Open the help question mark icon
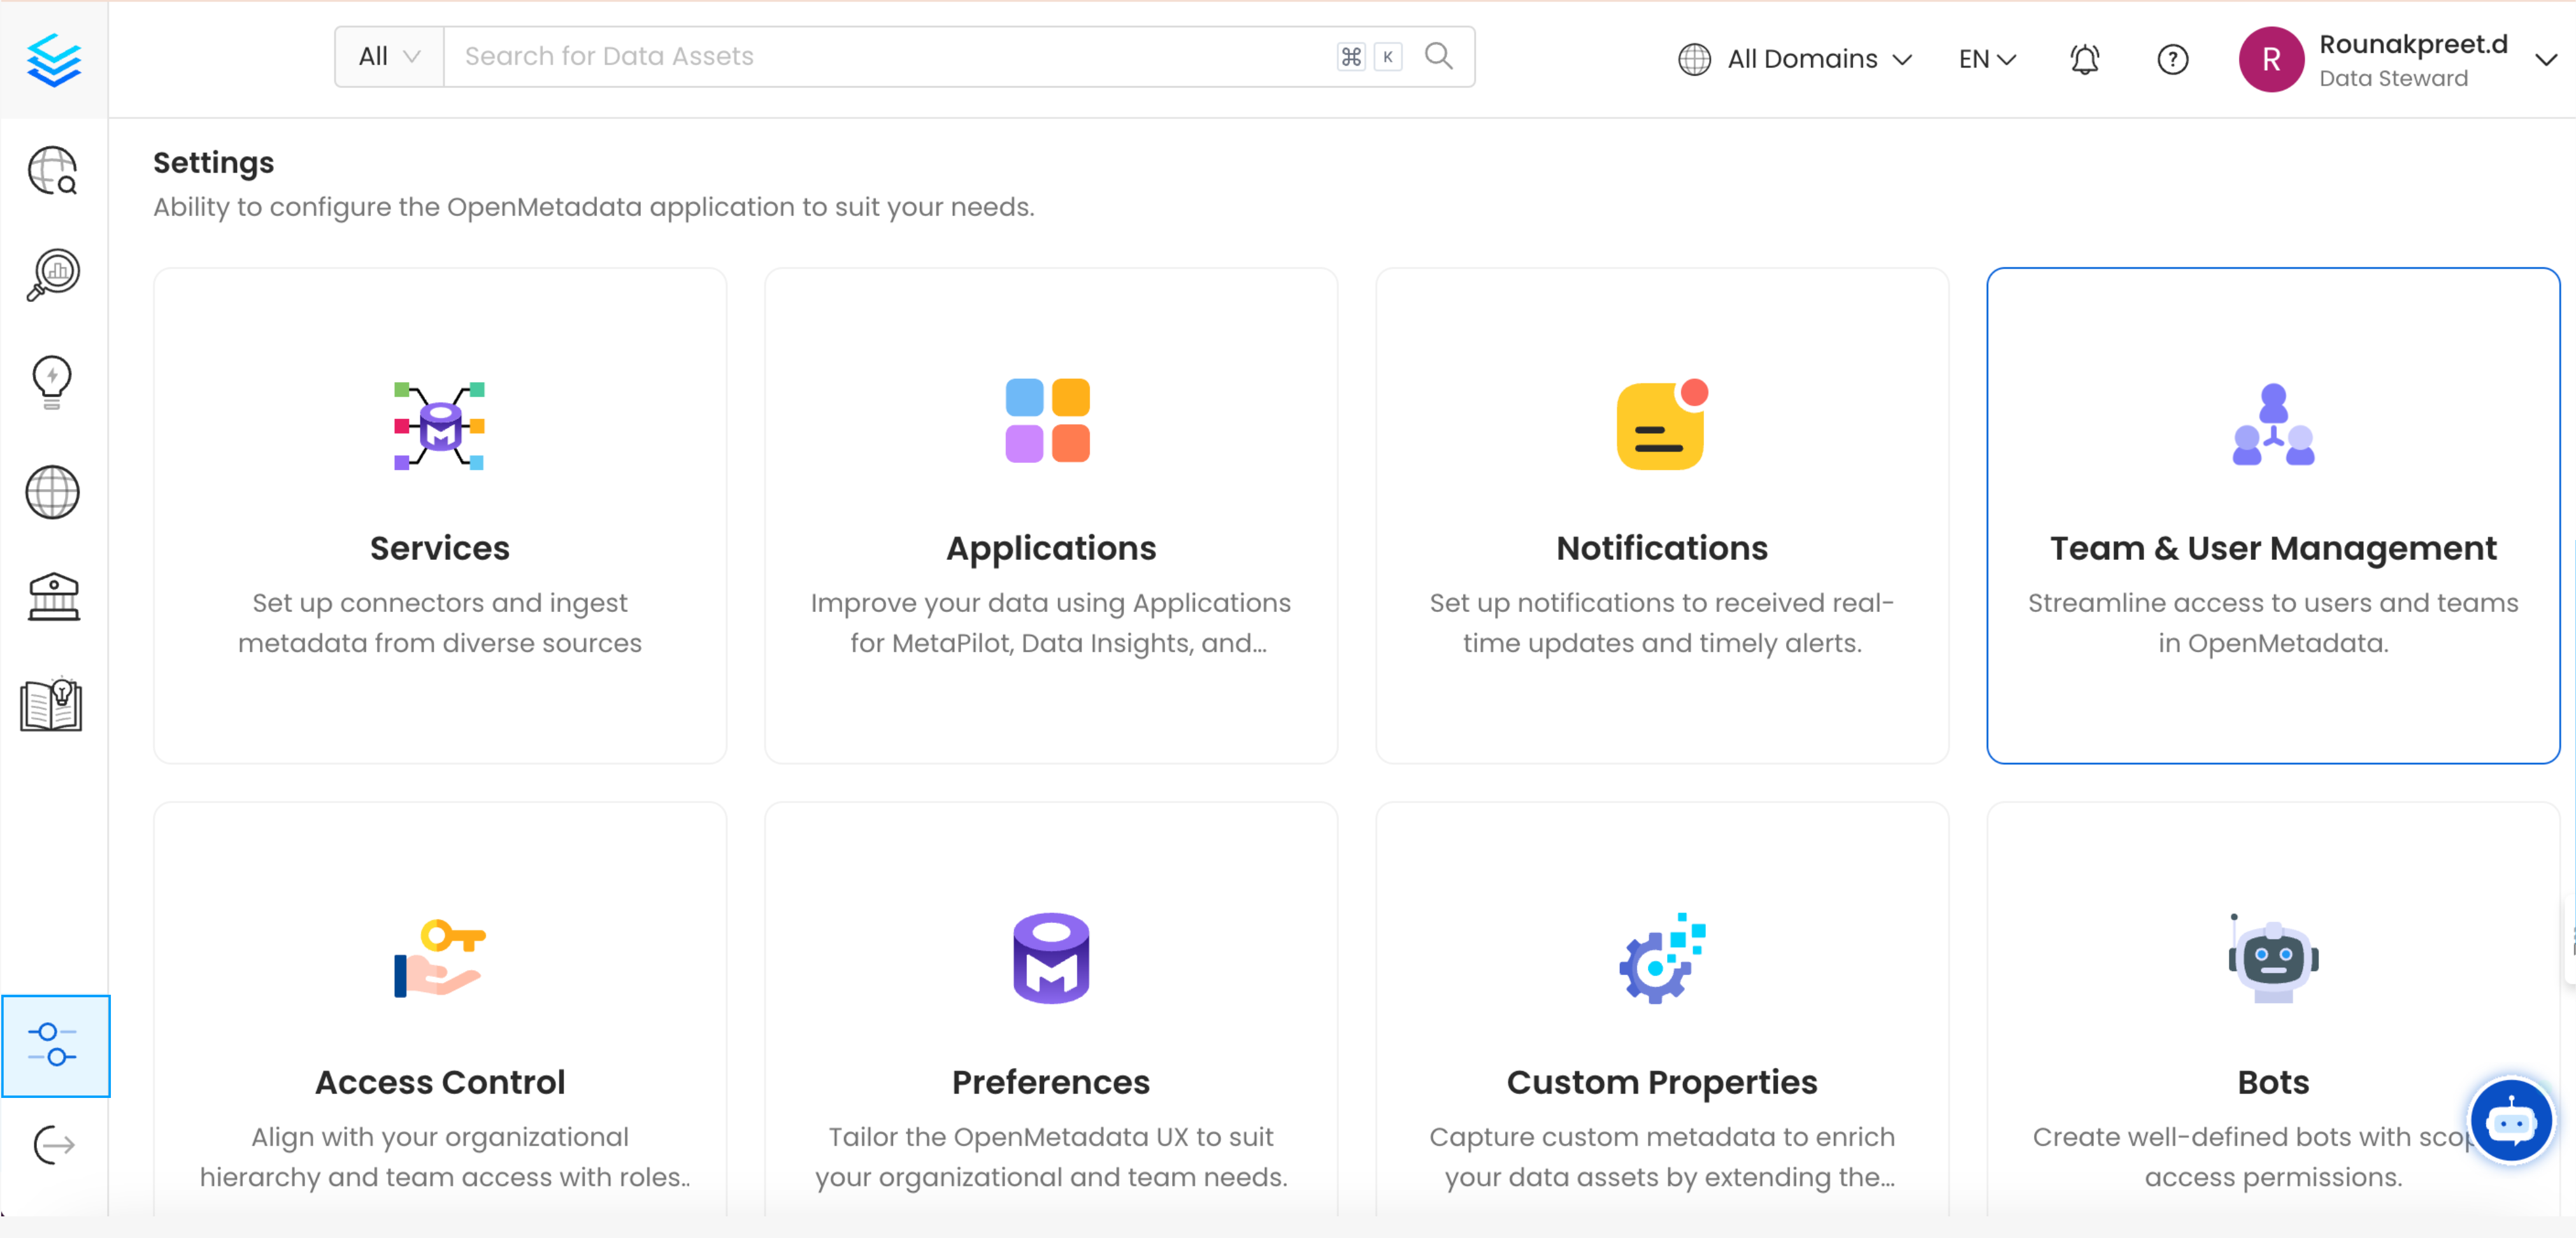This screenshot has height=1238, width=2576. click(2172, 59)
